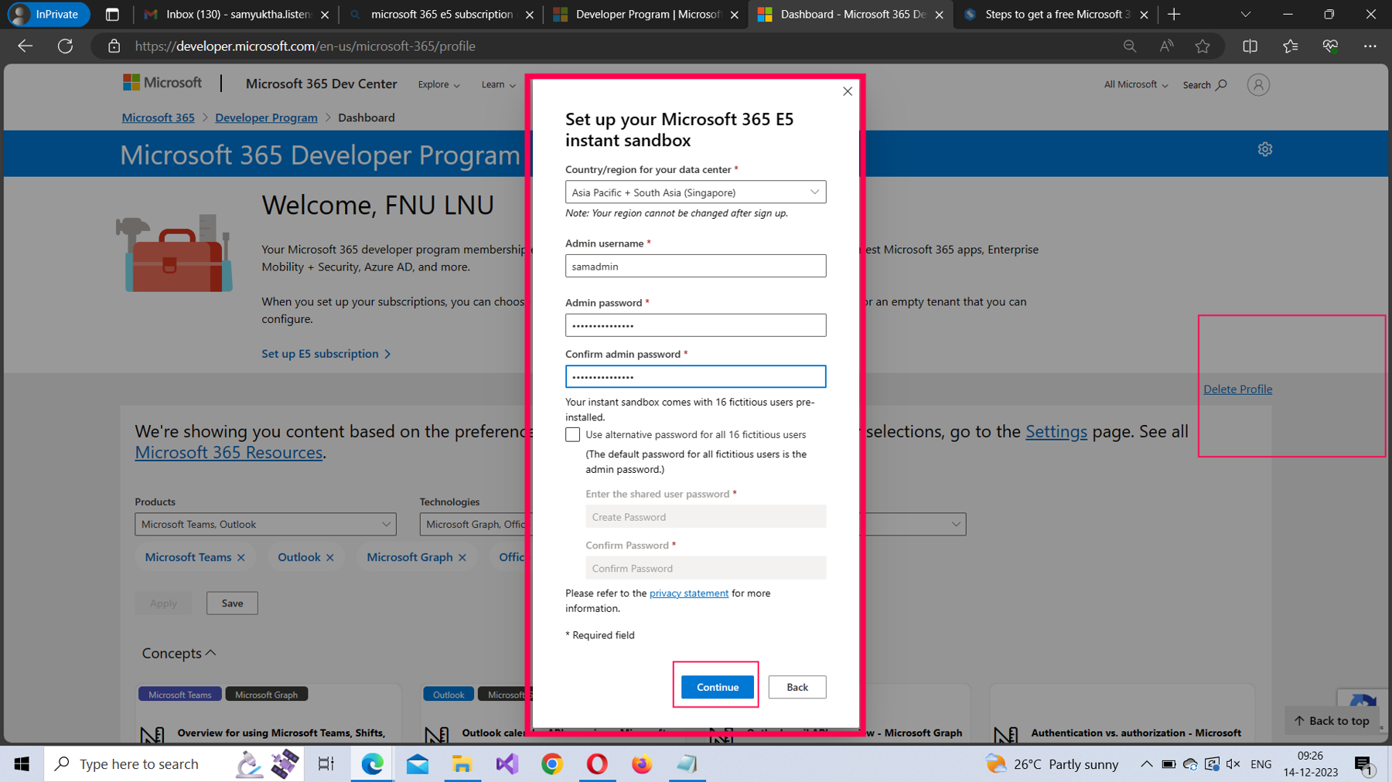Expand the Products dropdown

tap(265, 524)
